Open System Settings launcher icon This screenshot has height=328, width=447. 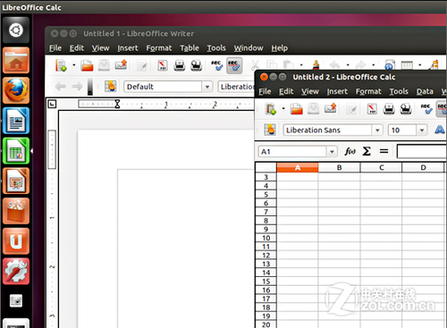16,271
